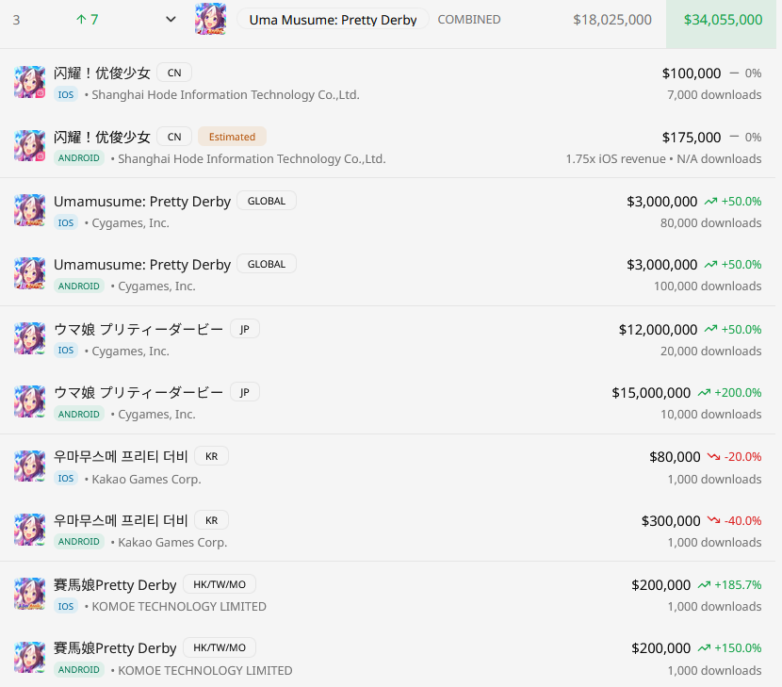Select the $100,000 CN iOS revenue
The height and width of the screenshot is (687, 782).
point(692,74)
